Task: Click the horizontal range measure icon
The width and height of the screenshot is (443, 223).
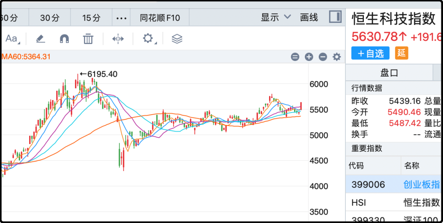Action: pyautogui.click(x=118, y=38)
